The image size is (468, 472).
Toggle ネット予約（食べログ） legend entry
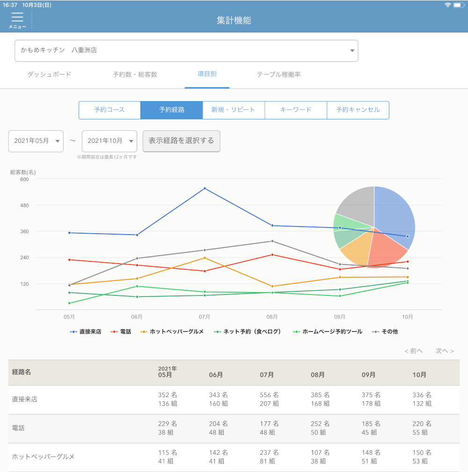tap(248, 332)
